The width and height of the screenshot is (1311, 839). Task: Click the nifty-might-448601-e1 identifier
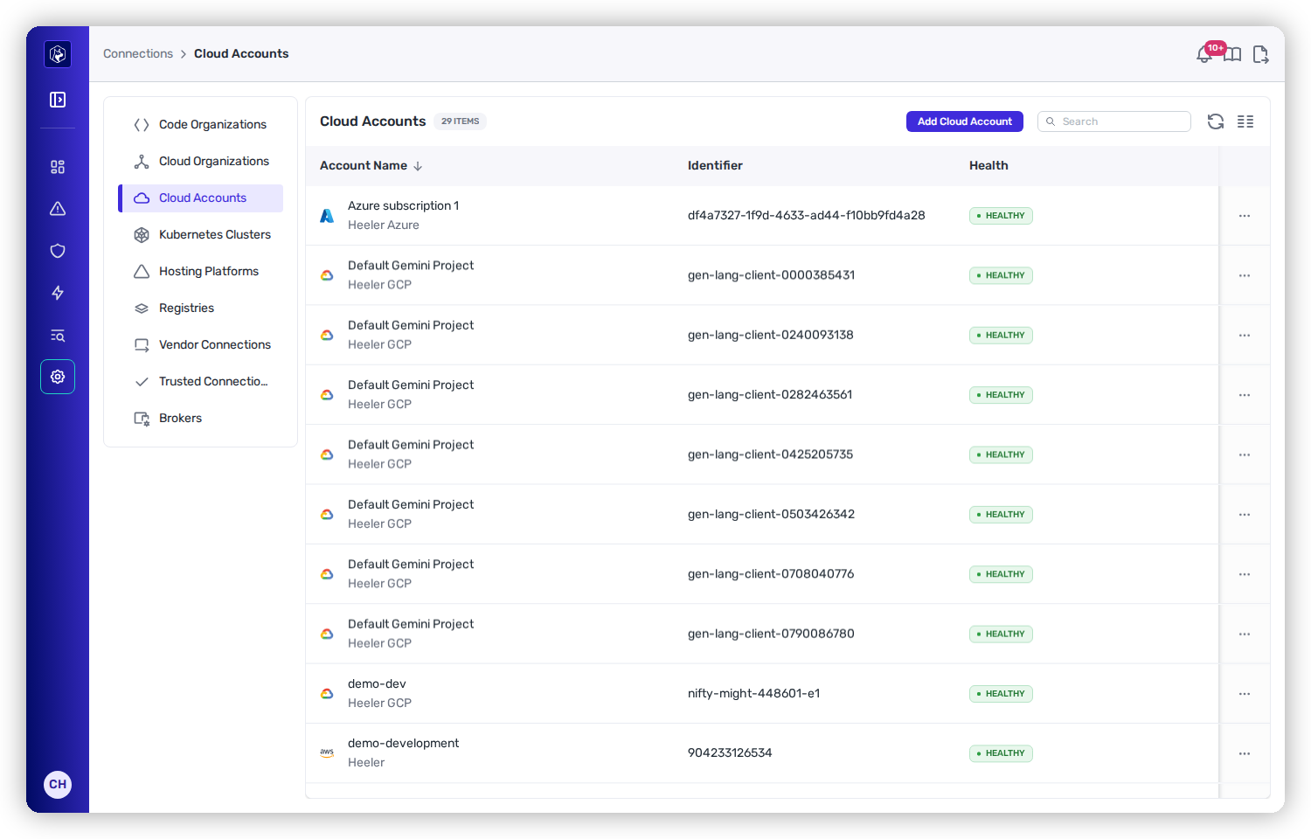pyautogui.click(x=754, y=694)
